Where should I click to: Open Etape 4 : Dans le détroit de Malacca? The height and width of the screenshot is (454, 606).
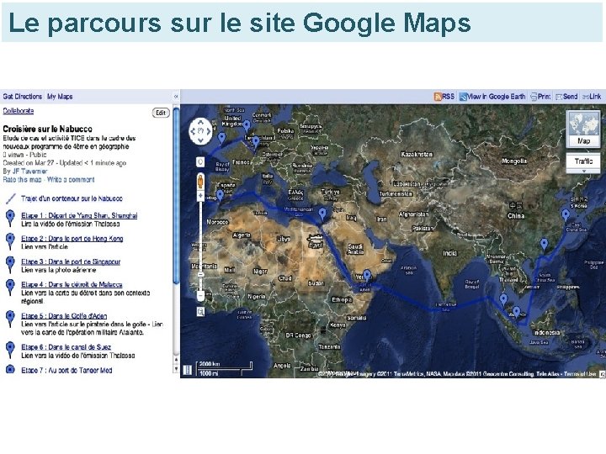pos(72,284)
